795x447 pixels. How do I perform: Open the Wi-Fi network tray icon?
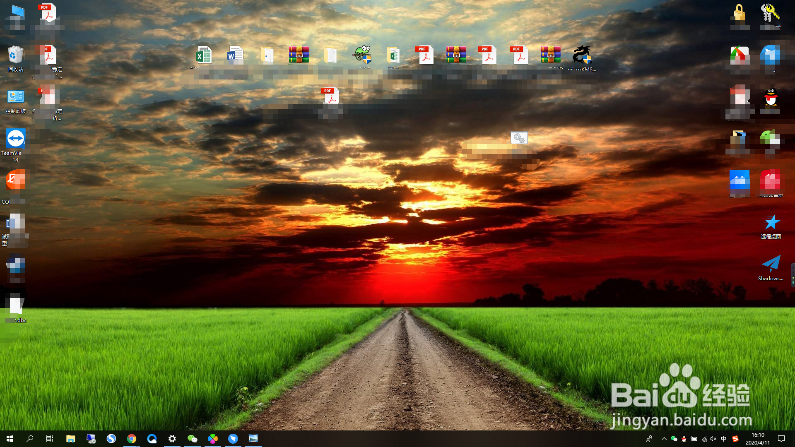click(704, 439)
